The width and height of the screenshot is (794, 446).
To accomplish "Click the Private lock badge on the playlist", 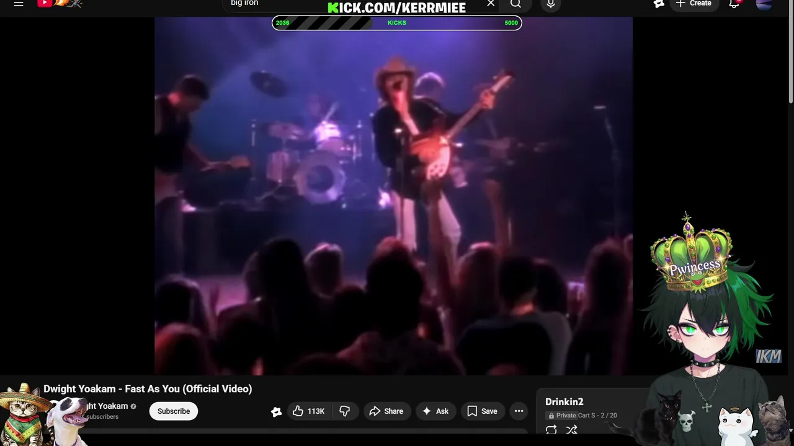I will [562, 416].
